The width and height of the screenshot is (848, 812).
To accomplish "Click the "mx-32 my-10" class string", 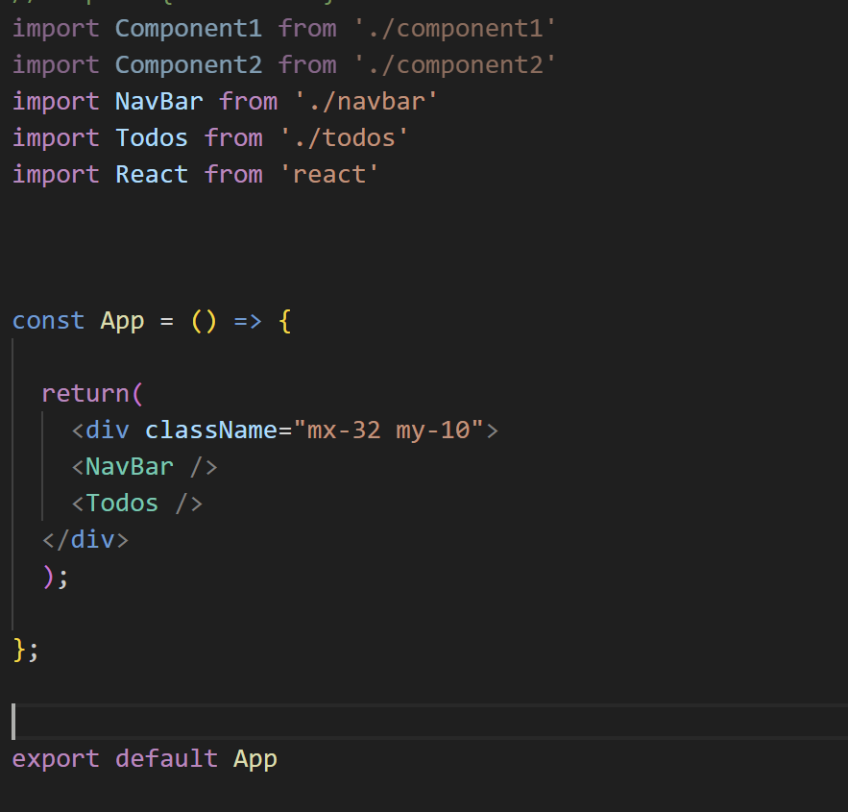I will click(x=388, y=431).
